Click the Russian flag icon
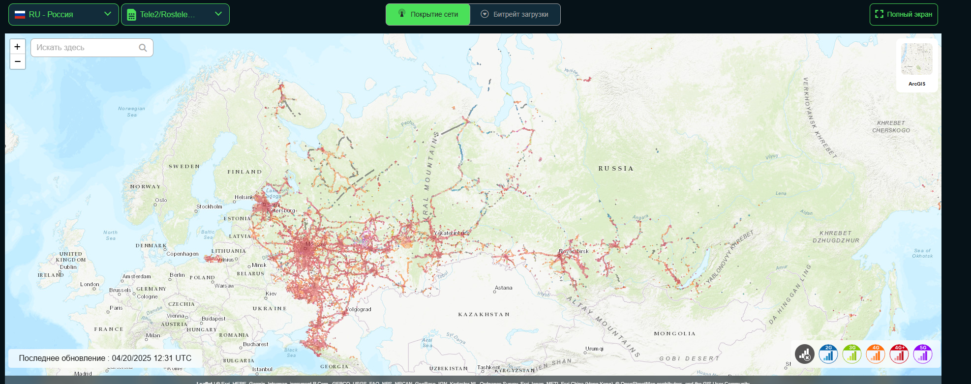This screenshot has height=384, width=971. [20, 15]
